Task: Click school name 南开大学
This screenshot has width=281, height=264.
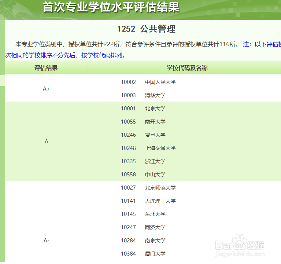Action: coord(155,122)
